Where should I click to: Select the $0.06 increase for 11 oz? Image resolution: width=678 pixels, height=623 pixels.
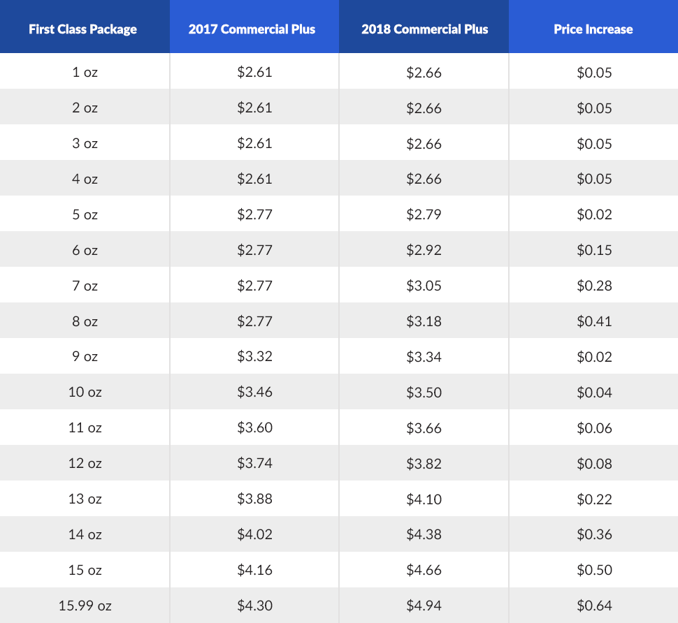coord(593,427)
